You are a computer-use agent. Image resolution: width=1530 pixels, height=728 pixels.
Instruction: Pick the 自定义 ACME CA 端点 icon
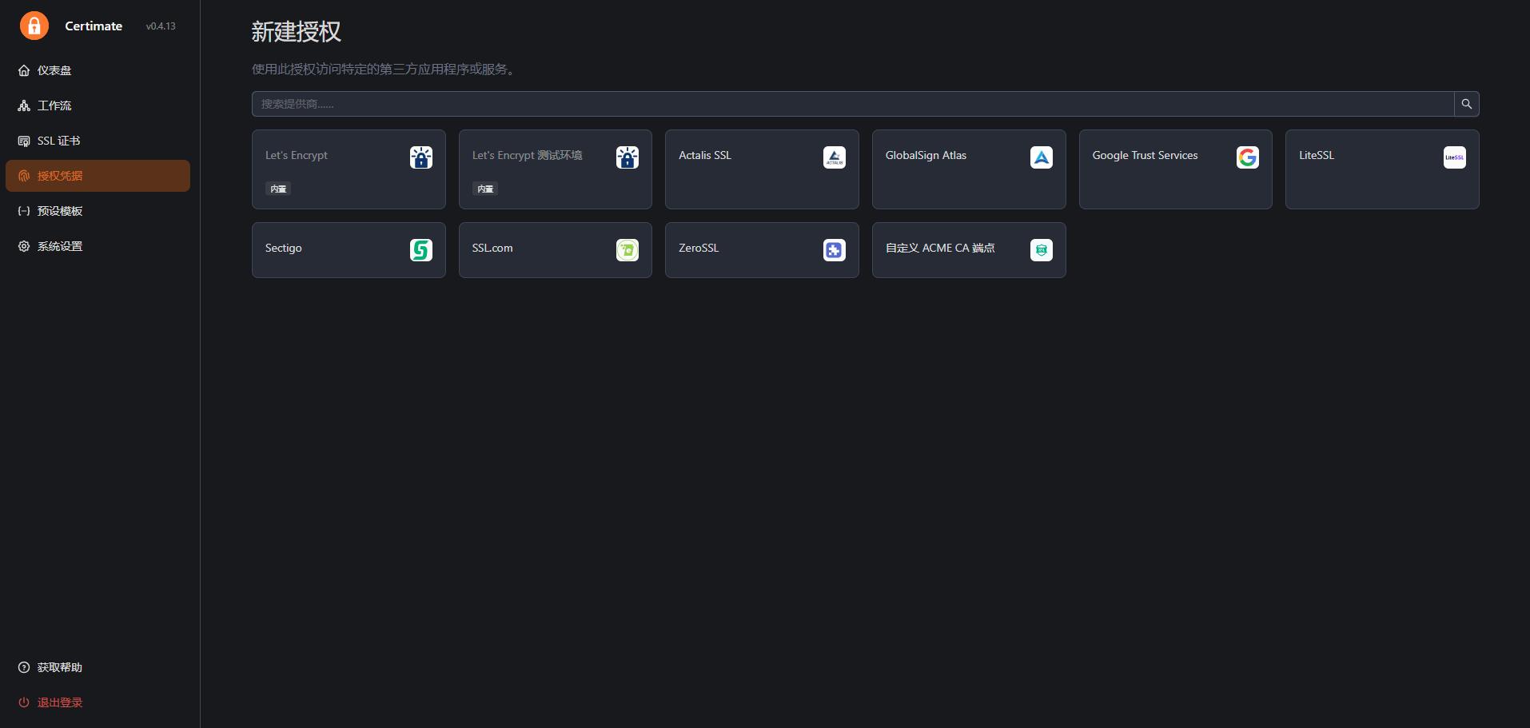1042,250
